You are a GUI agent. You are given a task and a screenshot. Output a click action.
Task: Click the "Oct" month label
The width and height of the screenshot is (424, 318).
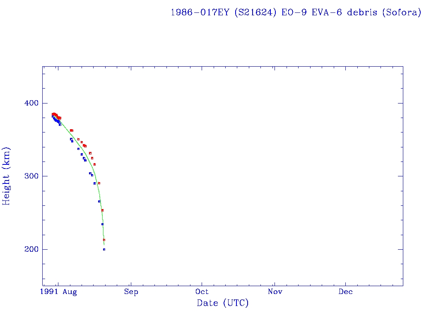202,292
